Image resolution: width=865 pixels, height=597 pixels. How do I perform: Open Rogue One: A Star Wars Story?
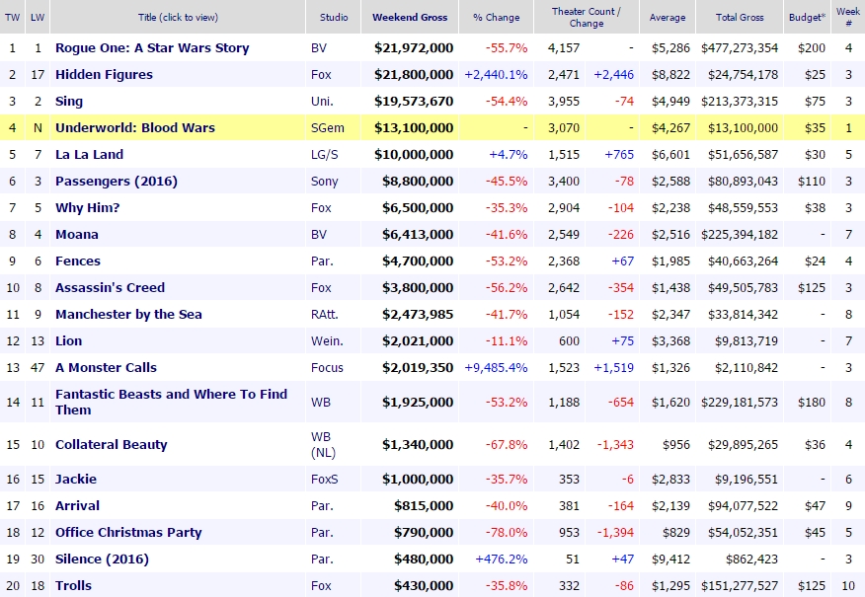point(152,48)
